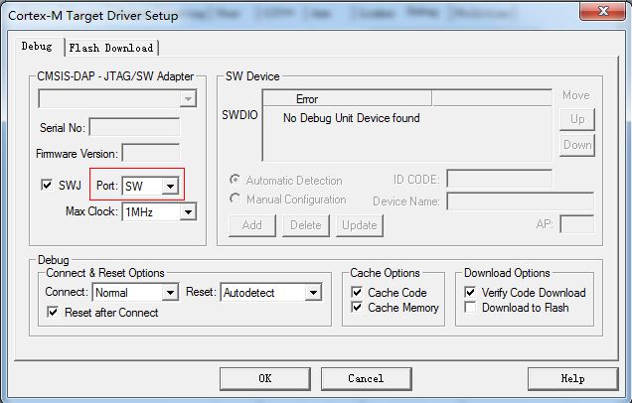Select the Debug tab
Viewport: 632px width, 403px height.
[x=37, y=47]
